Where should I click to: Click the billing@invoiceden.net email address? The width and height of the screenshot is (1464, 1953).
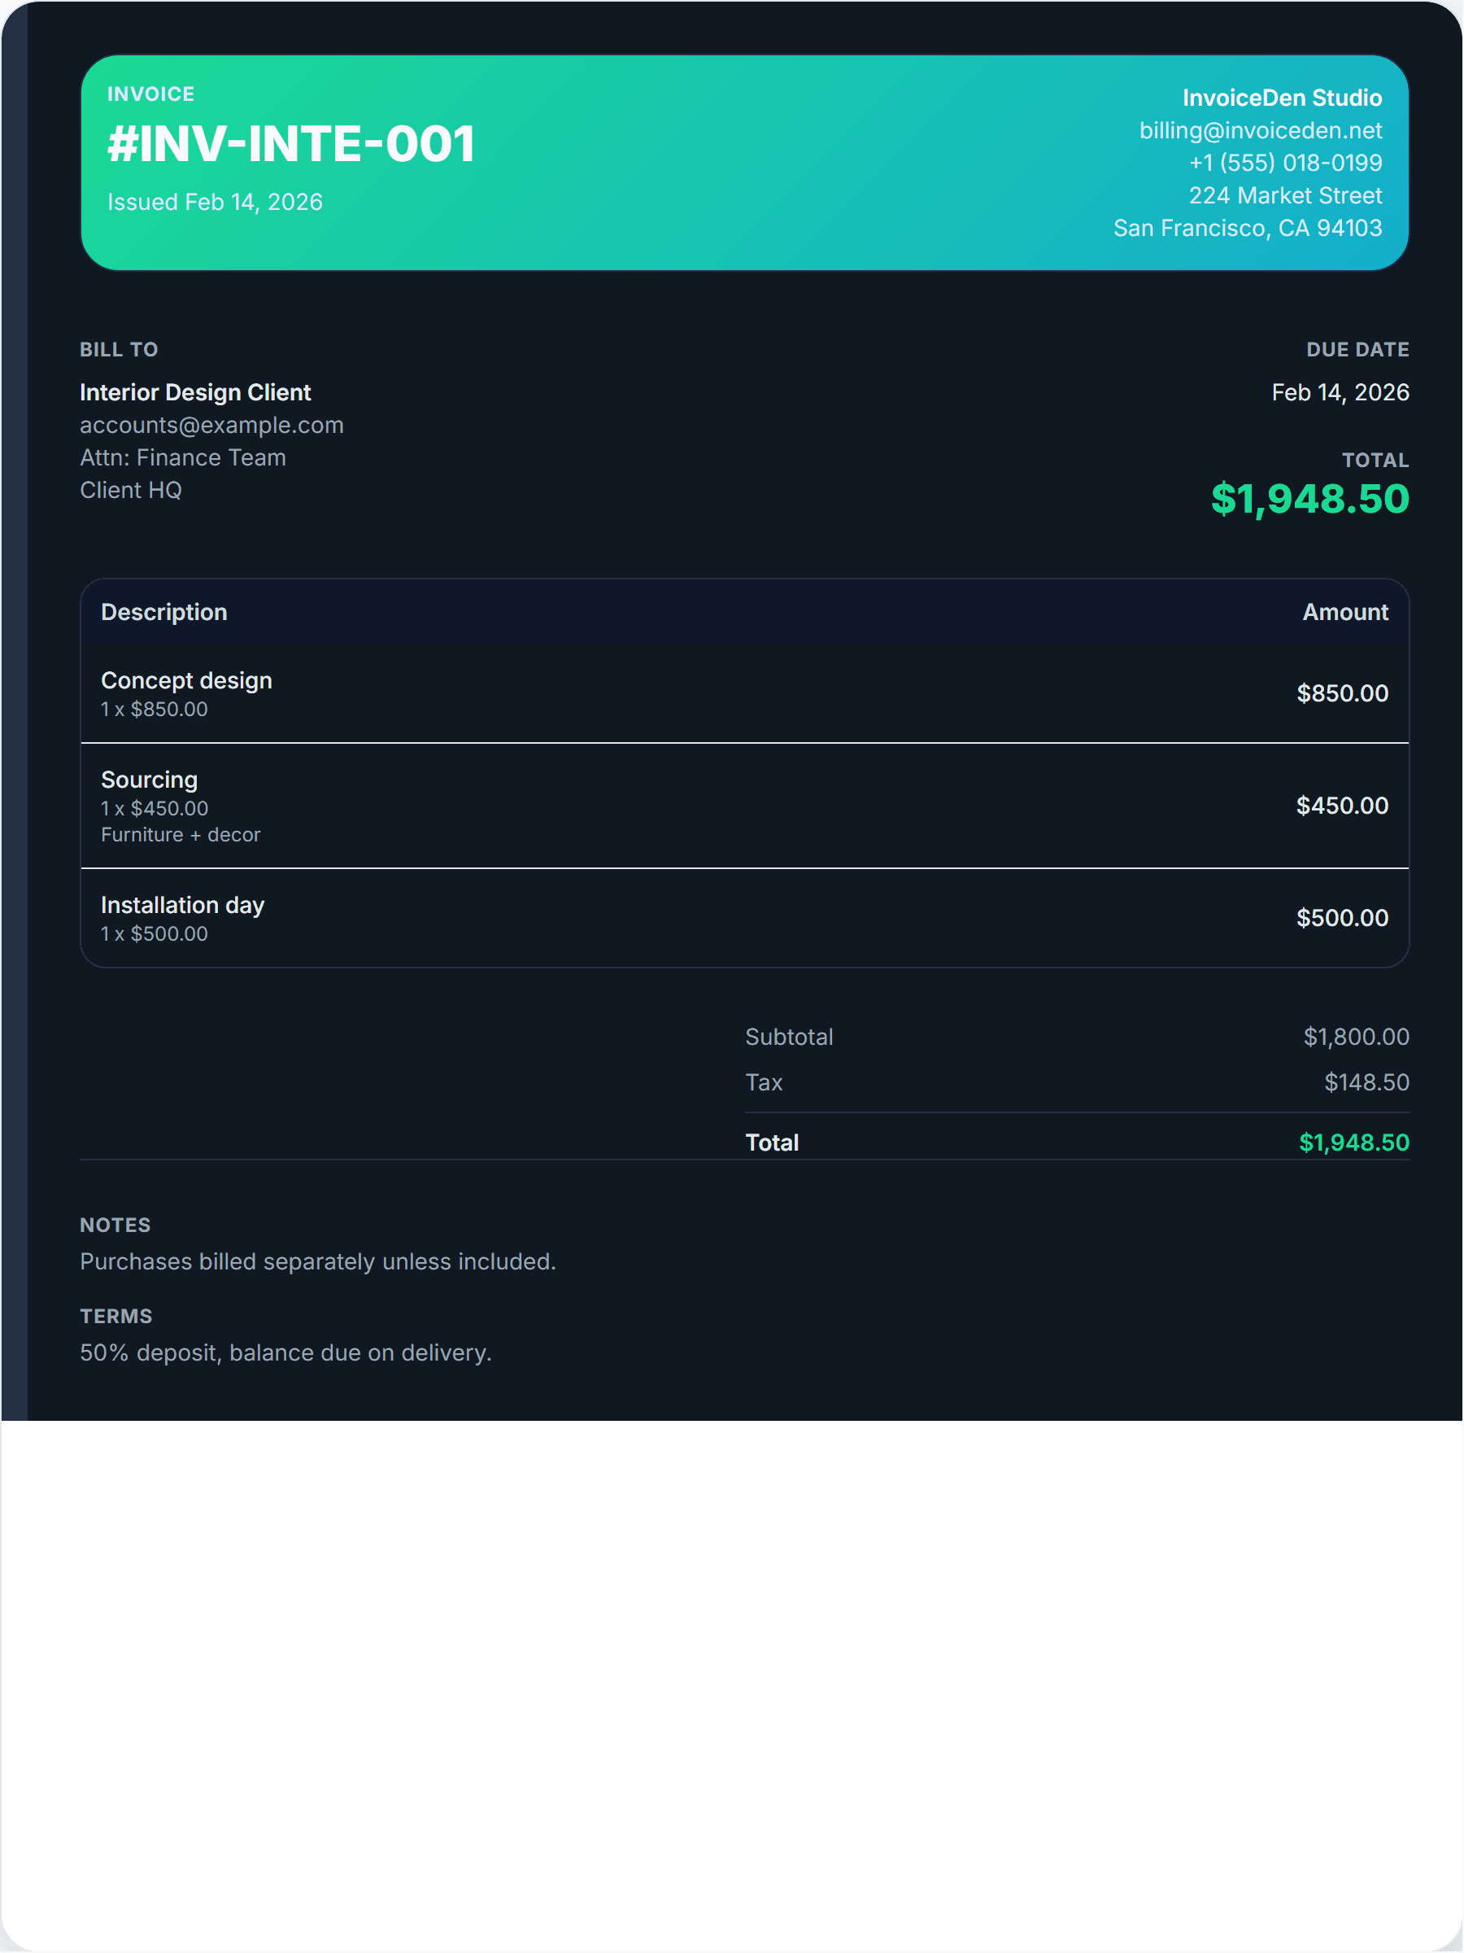[1259, 131]
